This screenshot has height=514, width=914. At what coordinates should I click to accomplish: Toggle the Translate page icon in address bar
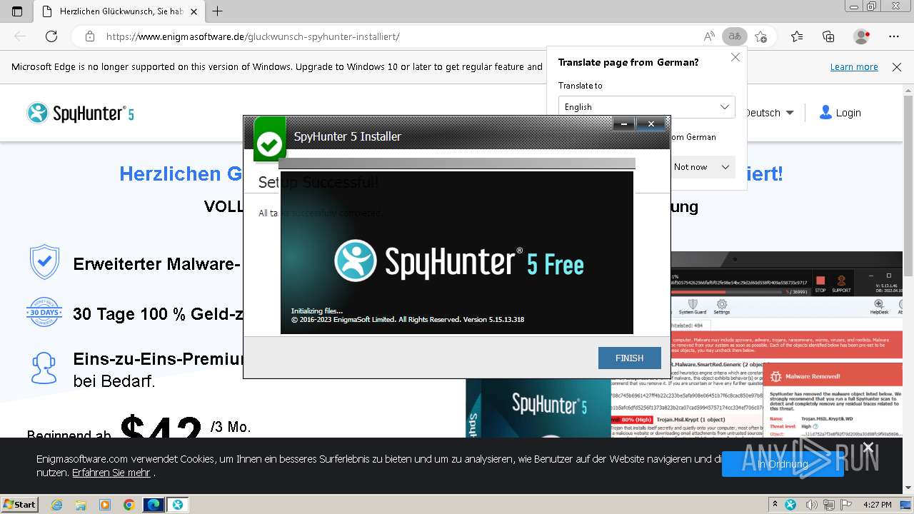pyautogui.click(x=734, y=36)
